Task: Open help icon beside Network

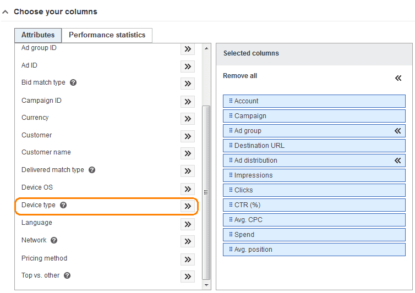Action: pyautogui.click(x=54, y=240)
